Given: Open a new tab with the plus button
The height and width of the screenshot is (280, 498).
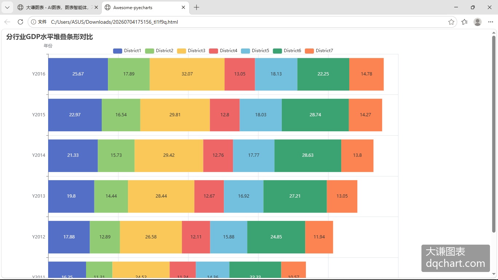Looking at the screenshot, I should click(x=197, y=7).
